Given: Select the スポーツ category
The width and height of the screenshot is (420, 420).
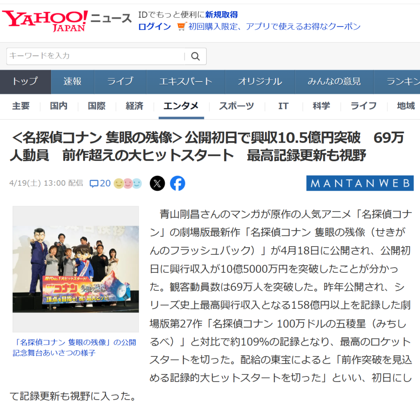Looking at the screenshot, I should click(x=236, y=106).
